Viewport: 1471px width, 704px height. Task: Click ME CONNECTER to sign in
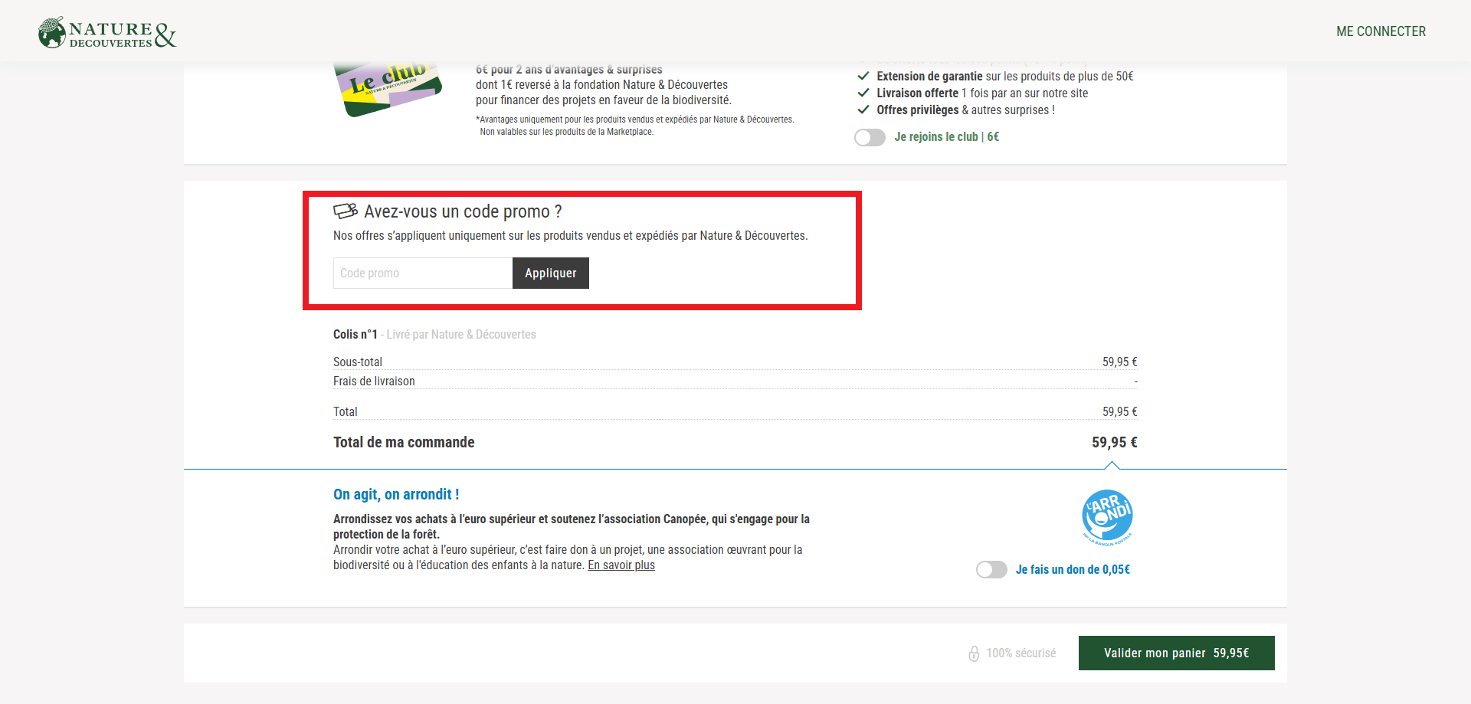pos(1381,31)
